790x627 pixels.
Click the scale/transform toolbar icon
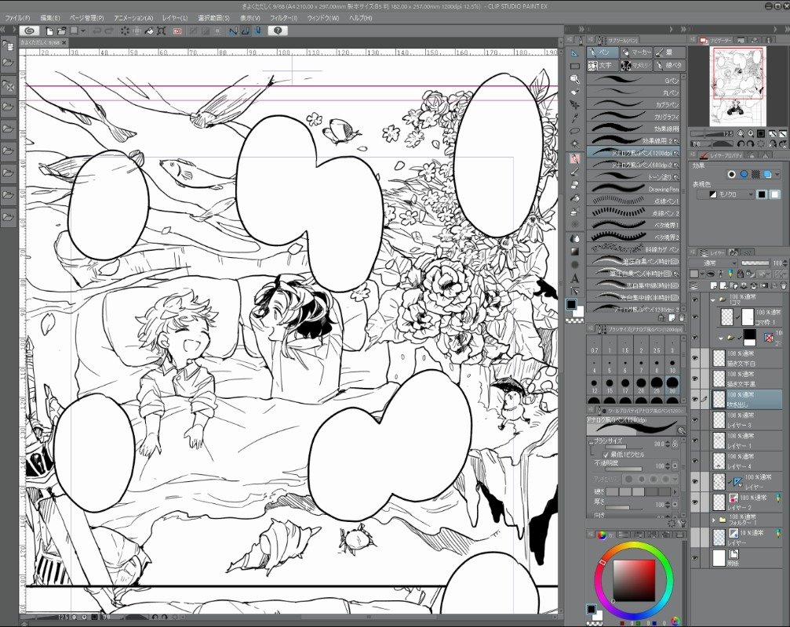162,31
